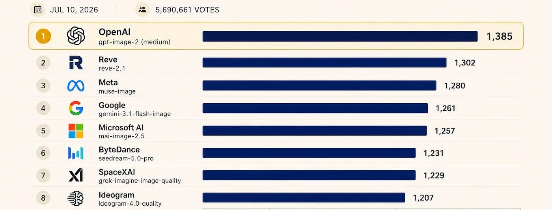Click the SpaceXAI logo icon
552x210 pixels.
coord(76,175)
